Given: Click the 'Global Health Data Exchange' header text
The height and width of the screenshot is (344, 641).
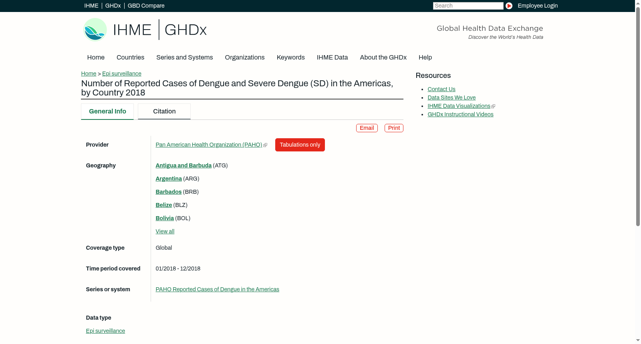Looking at the screenshot, I should [490, 28].
